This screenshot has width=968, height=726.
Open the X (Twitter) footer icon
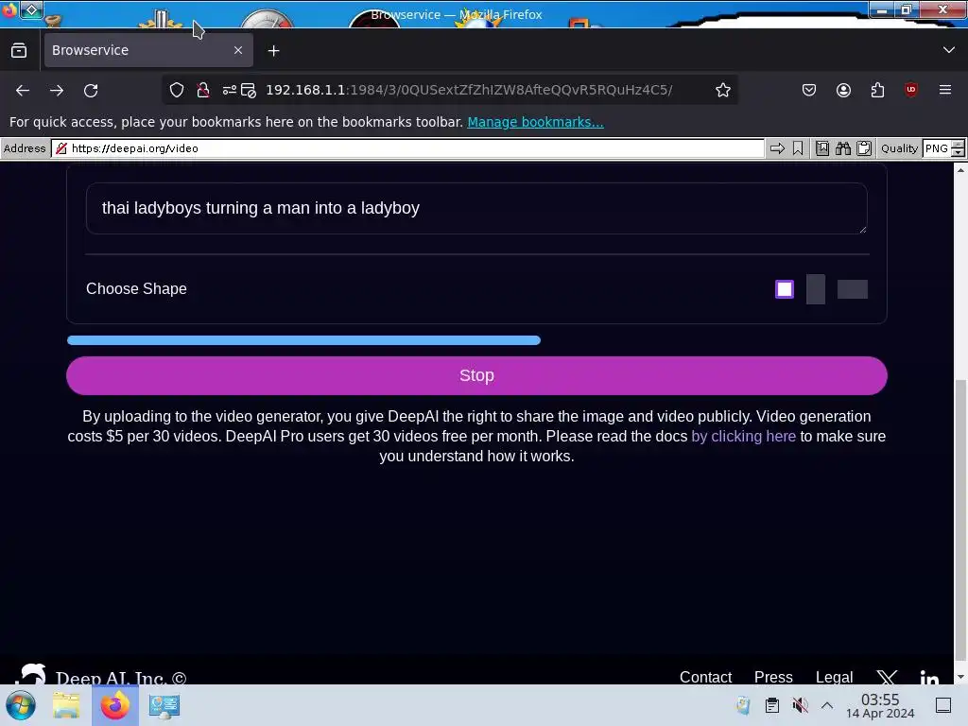pyautogui.click(x=887, y=678)
